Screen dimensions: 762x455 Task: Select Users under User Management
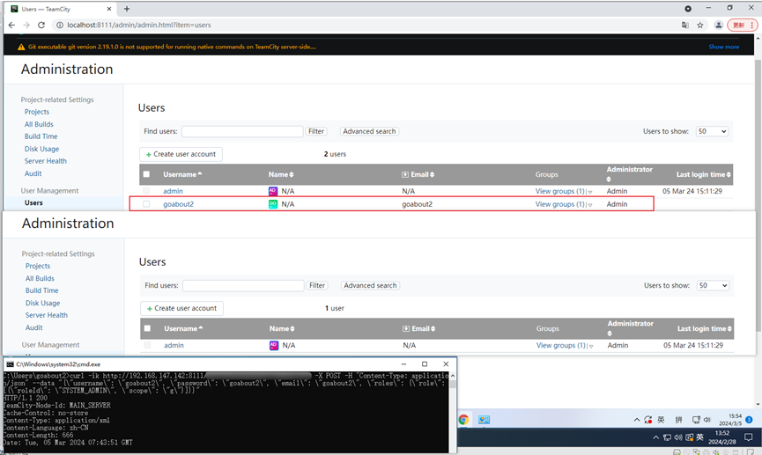pyautogui.click(x=33, y=203)
